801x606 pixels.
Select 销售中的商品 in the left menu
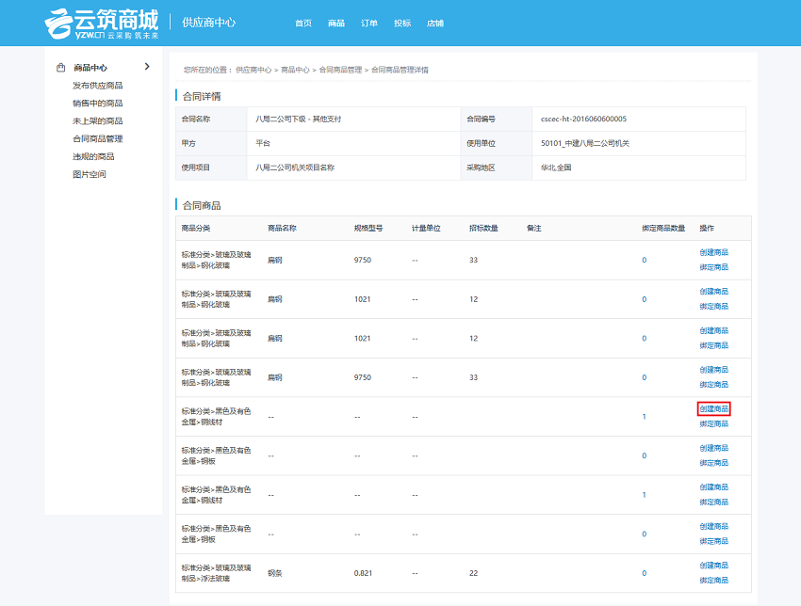tap(97, 104)
